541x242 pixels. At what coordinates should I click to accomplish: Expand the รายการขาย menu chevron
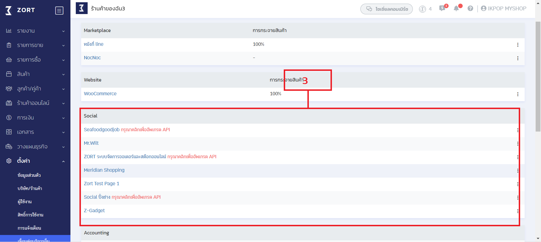pyautogui.click(x=63, y=46)
